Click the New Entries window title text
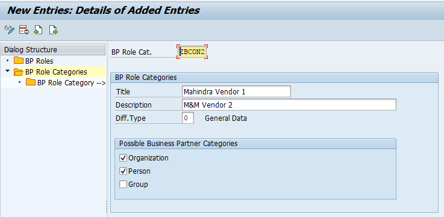 point(104,10)
